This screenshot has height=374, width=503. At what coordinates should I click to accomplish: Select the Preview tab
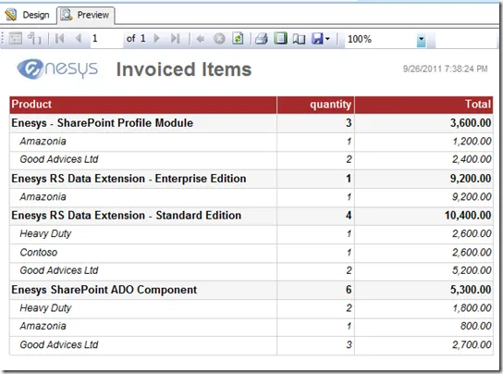86,15
